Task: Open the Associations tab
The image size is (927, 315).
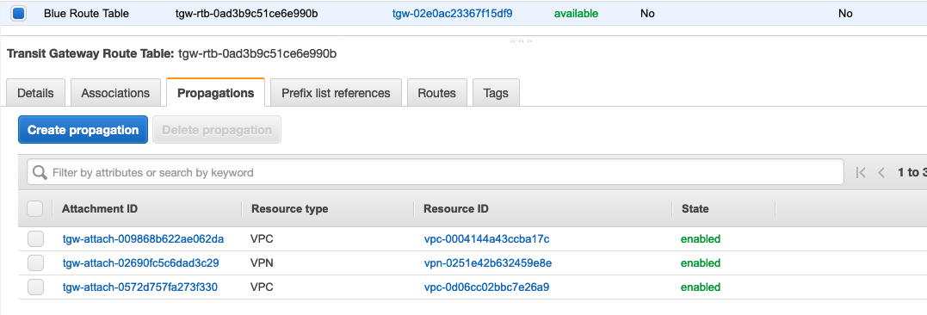Action: coord(115,93)
